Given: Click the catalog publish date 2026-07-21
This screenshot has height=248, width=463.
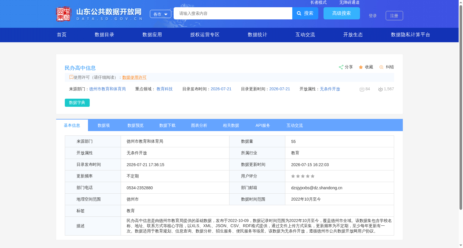Looking at the screenshot, I should pyautogui.click(x=221, y=89).
